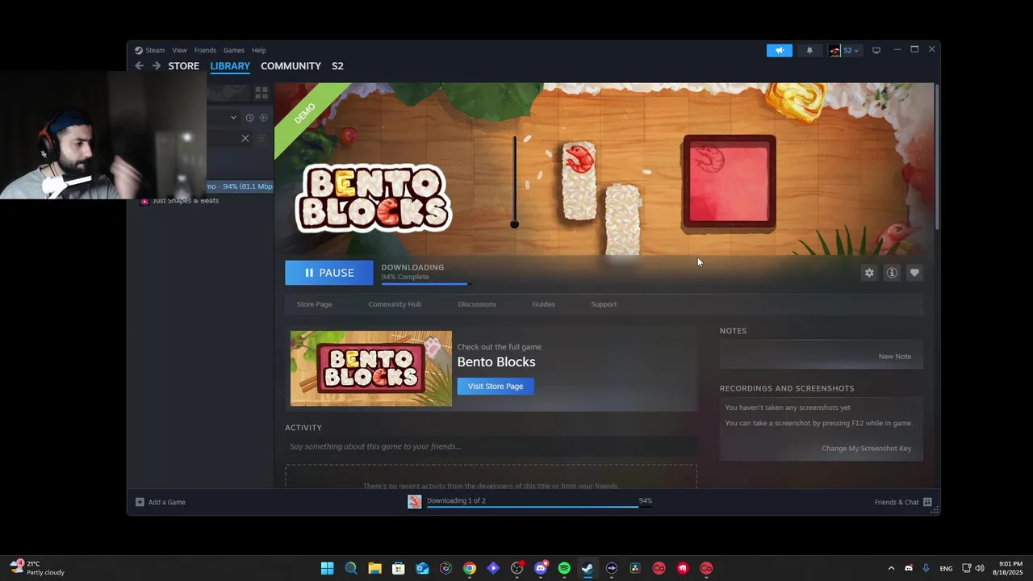This screenshot has height=581, width=1033.
Task: Open the Discussions link
Action: point(477,304)
